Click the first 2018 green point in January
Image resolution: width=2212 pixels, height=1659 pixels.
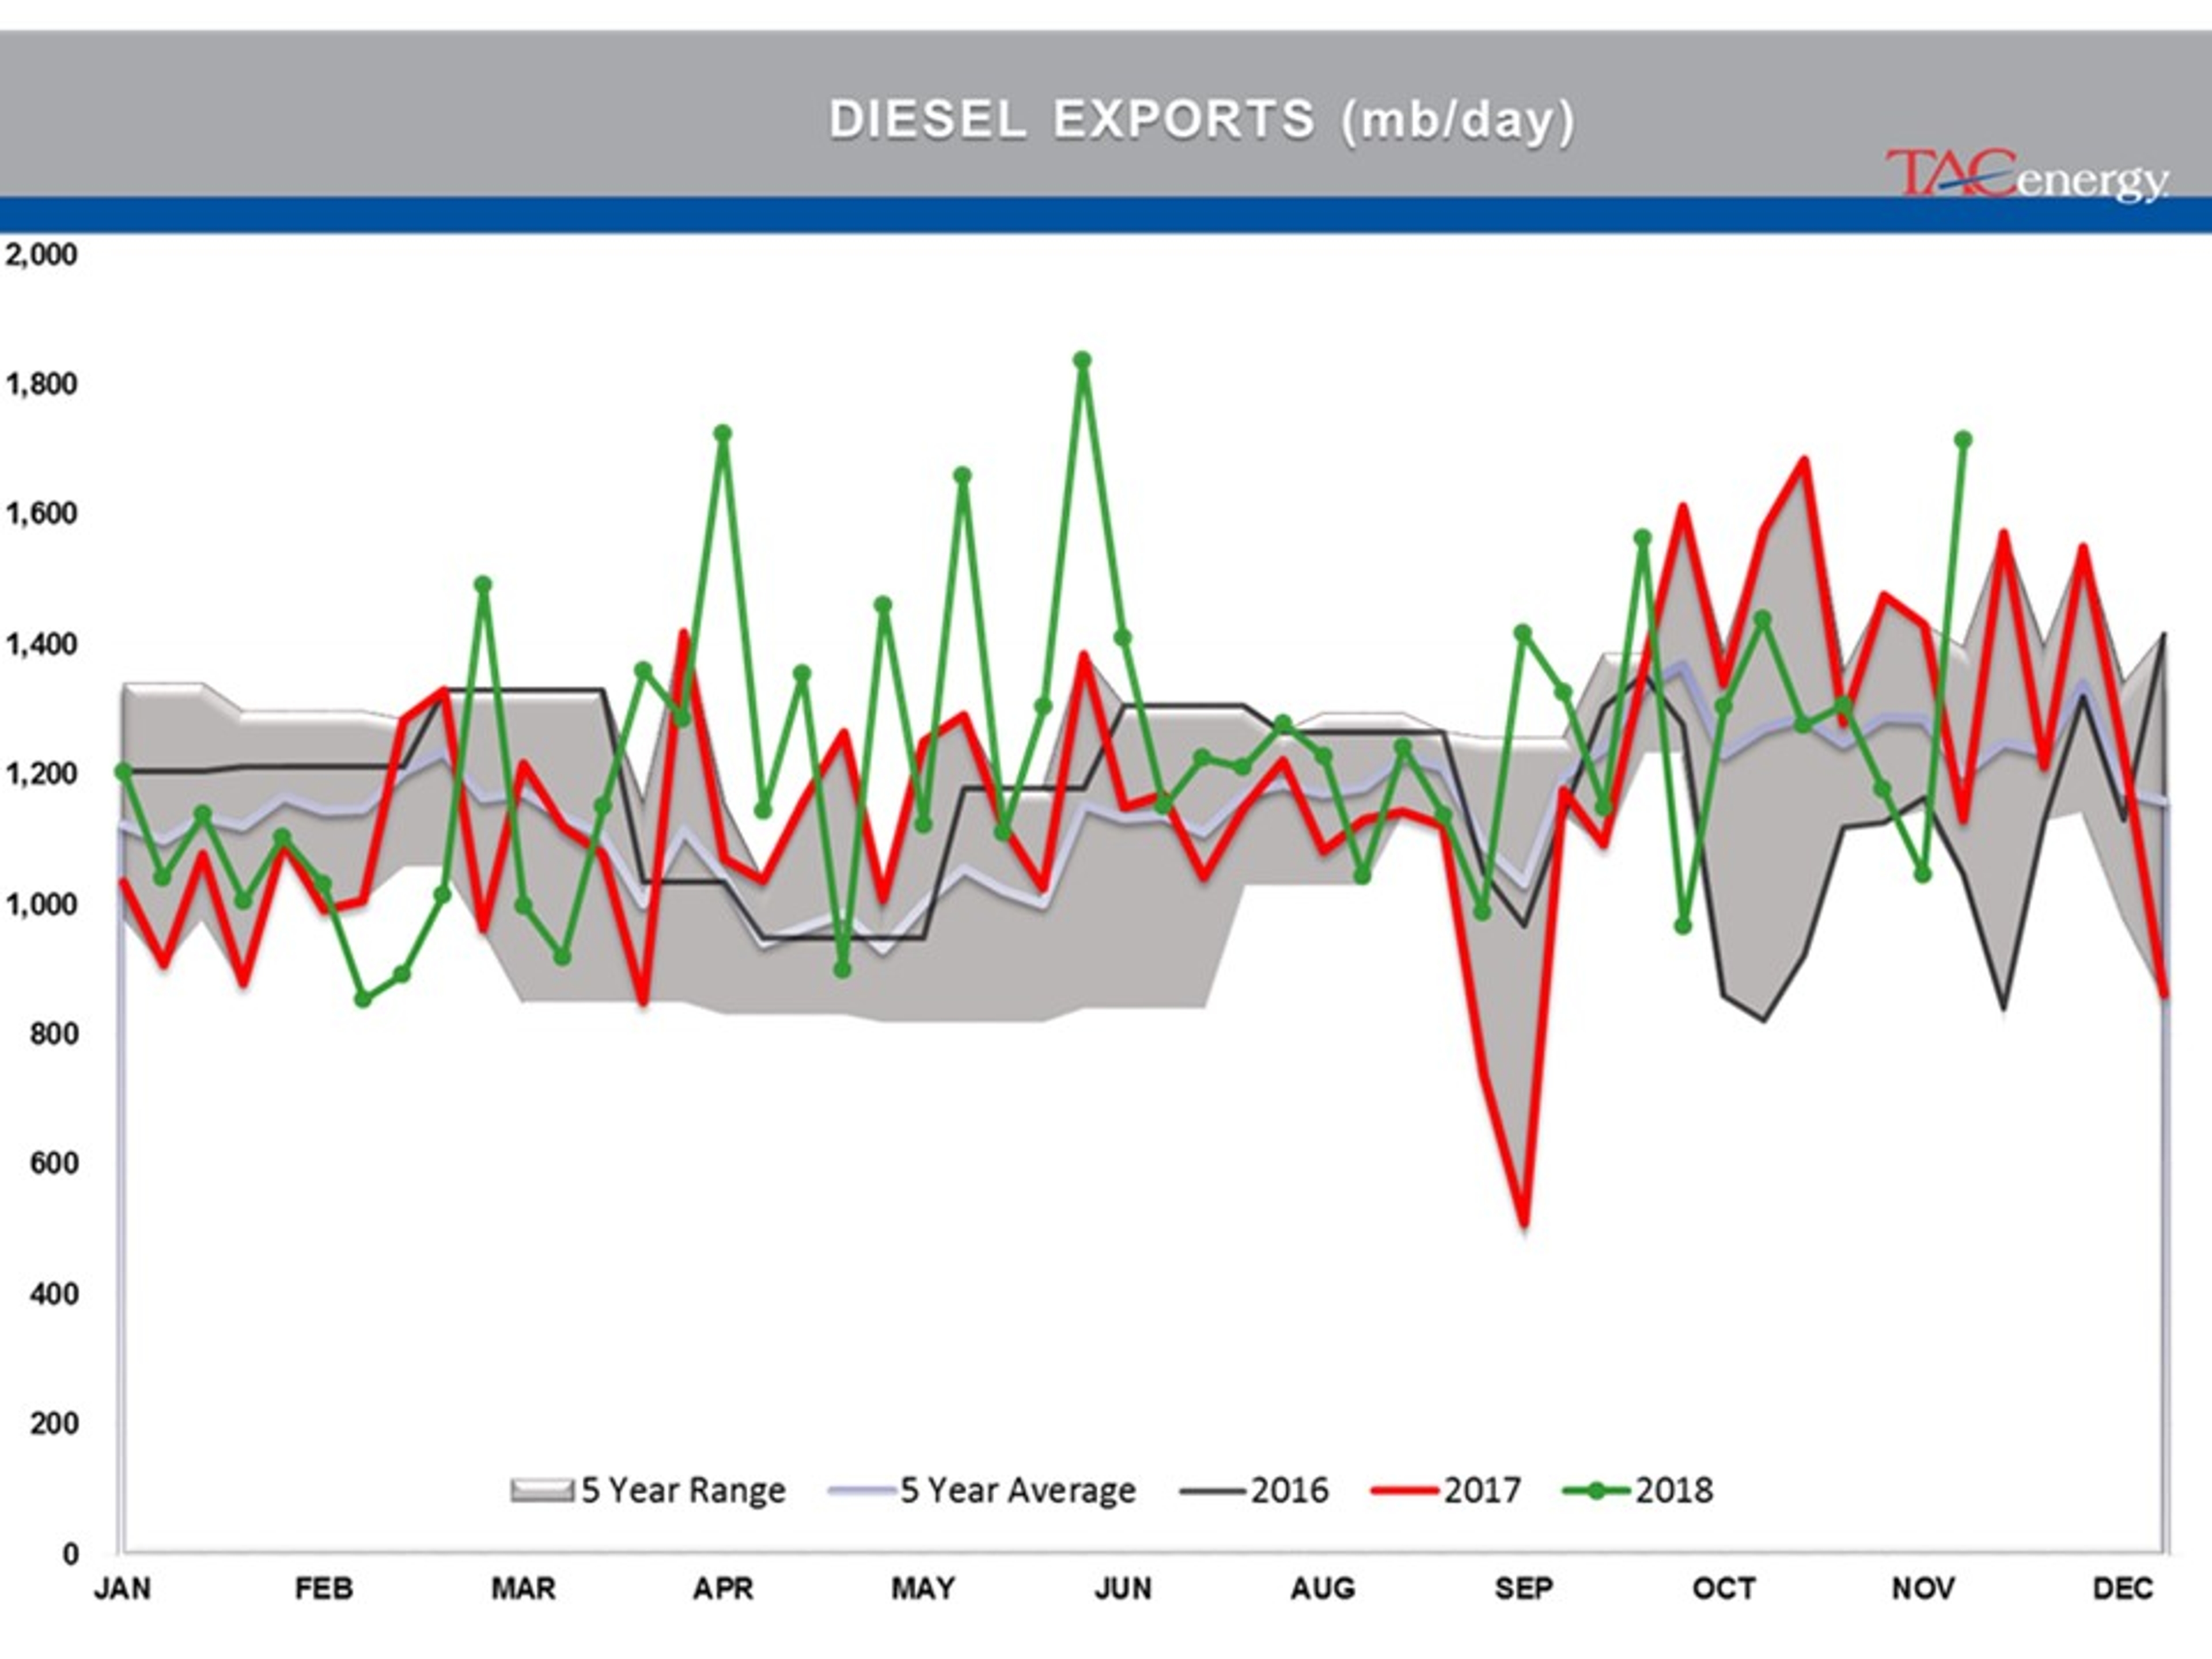[123, 771]
